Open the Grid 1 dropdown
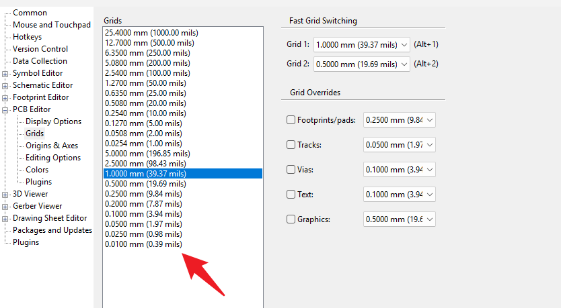The image size is (561, 308). [x=361, y=45]
